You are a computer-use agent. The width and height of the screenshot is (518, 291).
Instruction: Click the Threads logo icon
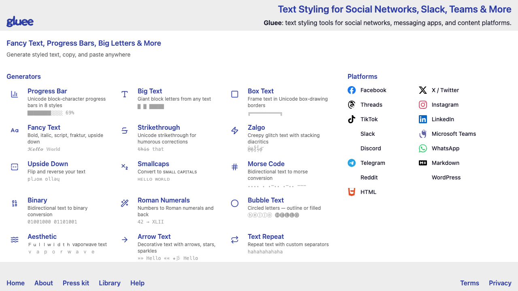click(352, 105)
